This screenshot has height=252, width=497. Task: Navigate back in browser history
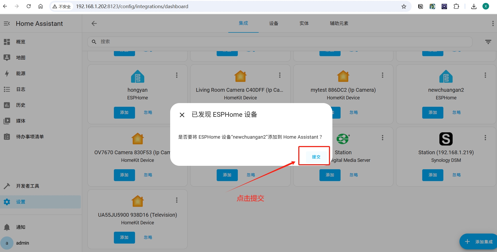tap(5, 6)
